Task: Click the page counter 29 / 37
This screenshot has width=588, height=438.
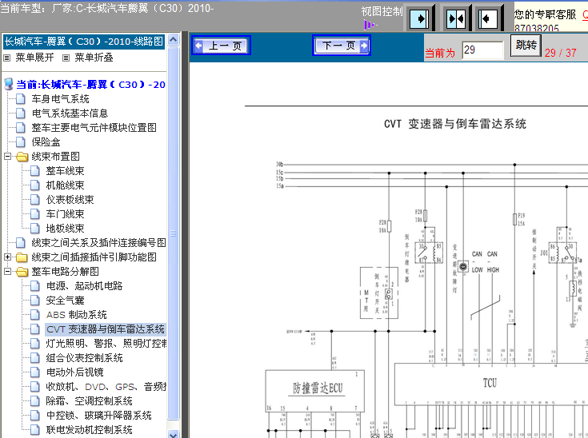Action: pyautogui.click(x=560, y=53)
